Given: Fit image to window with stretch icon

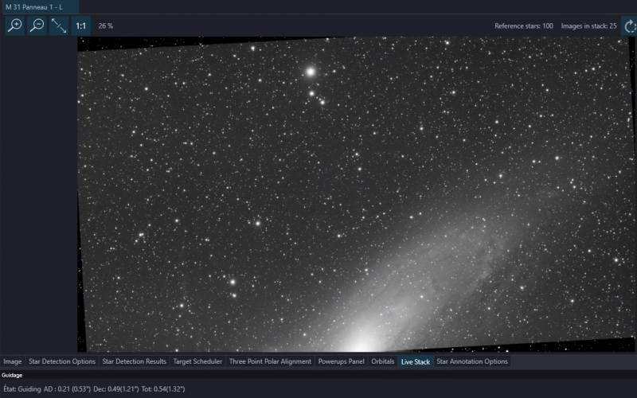Looking at the screenshot, I should click(59, 25).
